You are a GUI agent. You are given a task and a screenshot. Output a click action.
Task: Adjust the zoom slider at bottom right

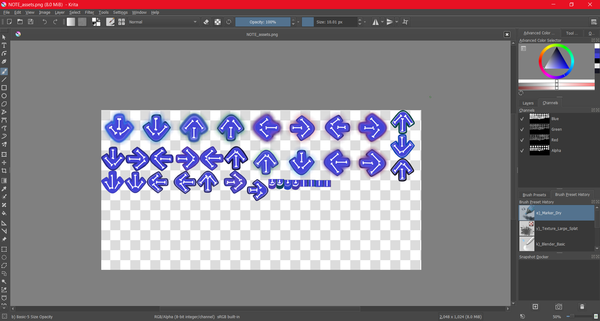click(572, 316)
